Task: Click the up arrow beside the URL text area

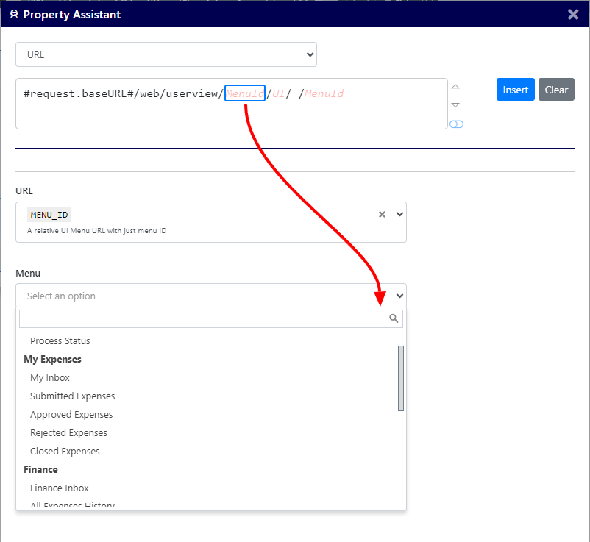Action: pyautogui.click(x=455, y=87)
